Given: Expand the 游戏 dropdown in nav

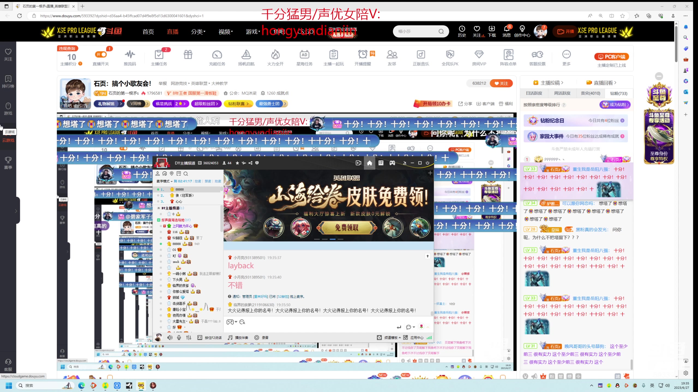Looking at the screenshot, I should pos(253,32).
